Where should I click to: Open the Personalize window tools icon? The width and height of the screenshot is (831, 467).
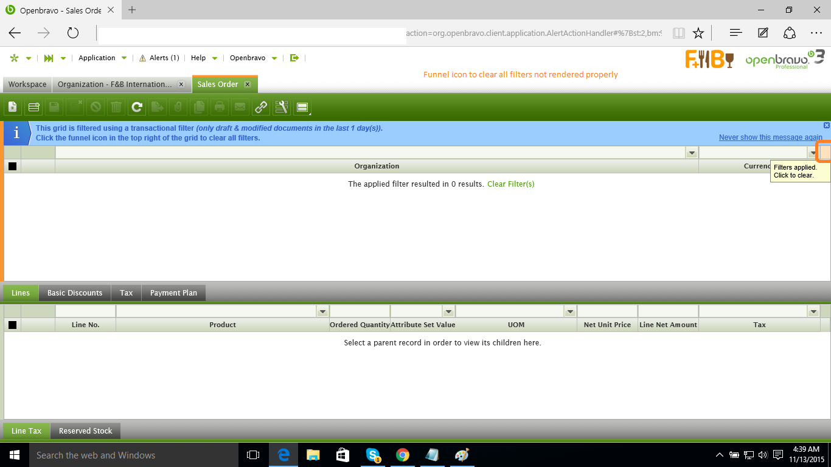pos(282,108)
